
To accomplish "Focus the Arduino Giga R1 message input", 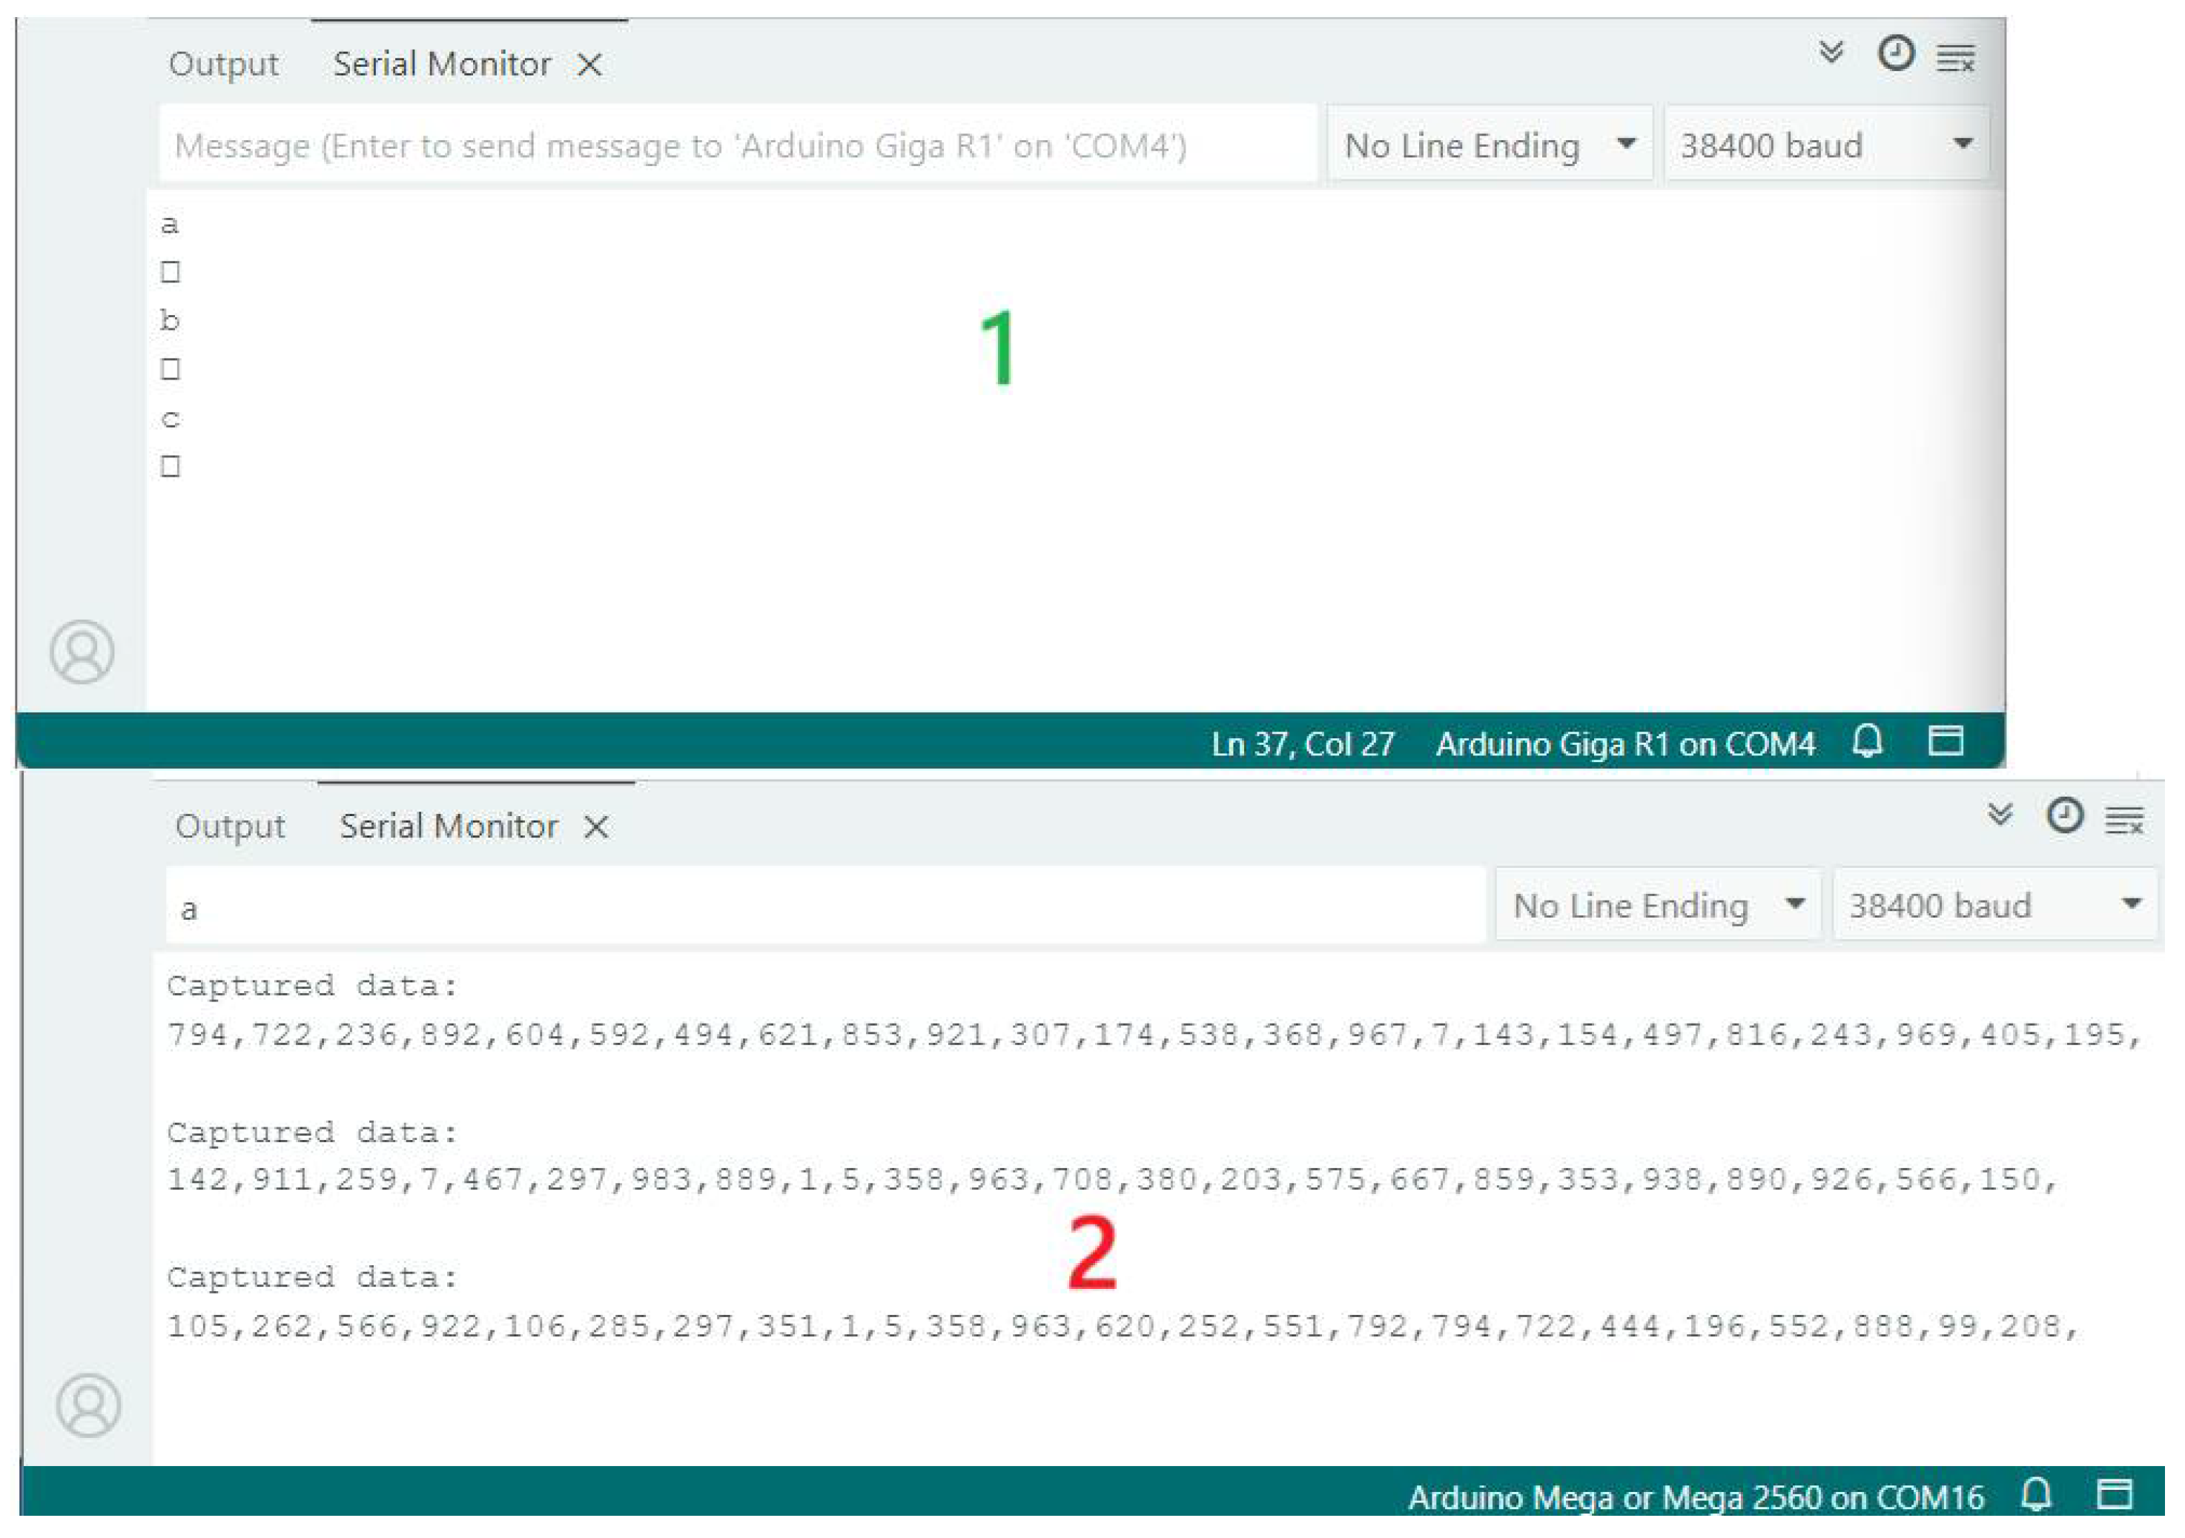I will point(738,147).
